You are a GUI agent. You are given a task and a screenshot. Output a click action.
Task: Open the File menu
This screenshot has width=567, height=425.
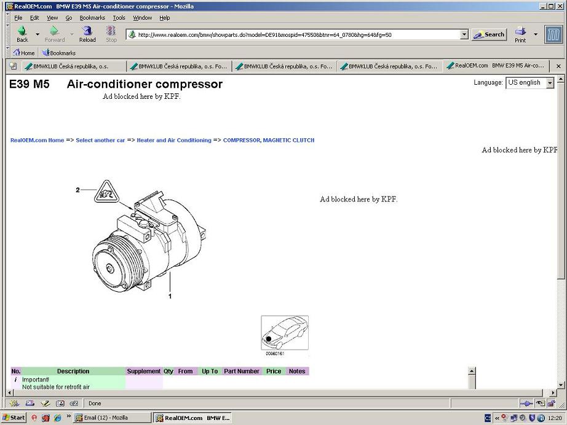18,18
